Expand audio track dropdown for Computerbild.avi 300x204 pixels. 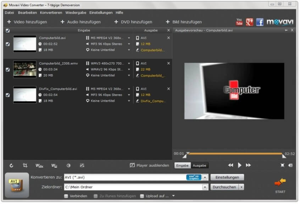[x=129, y=44]
